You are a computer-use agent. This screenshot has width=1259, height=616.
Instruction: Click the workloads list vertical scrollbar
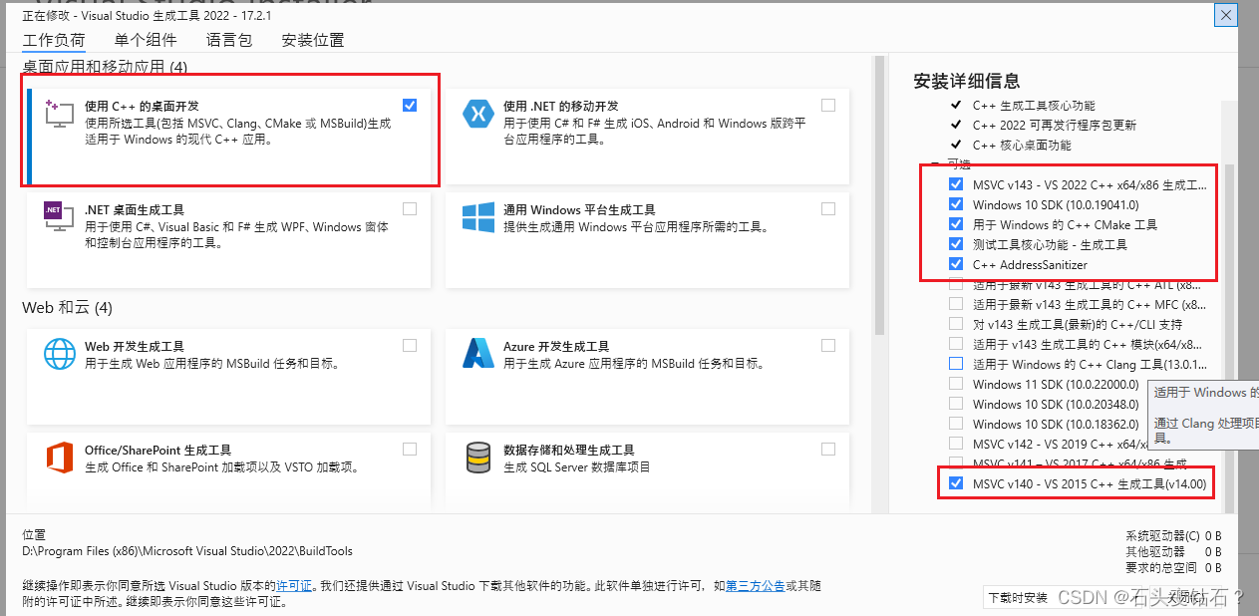coord(879,194)
